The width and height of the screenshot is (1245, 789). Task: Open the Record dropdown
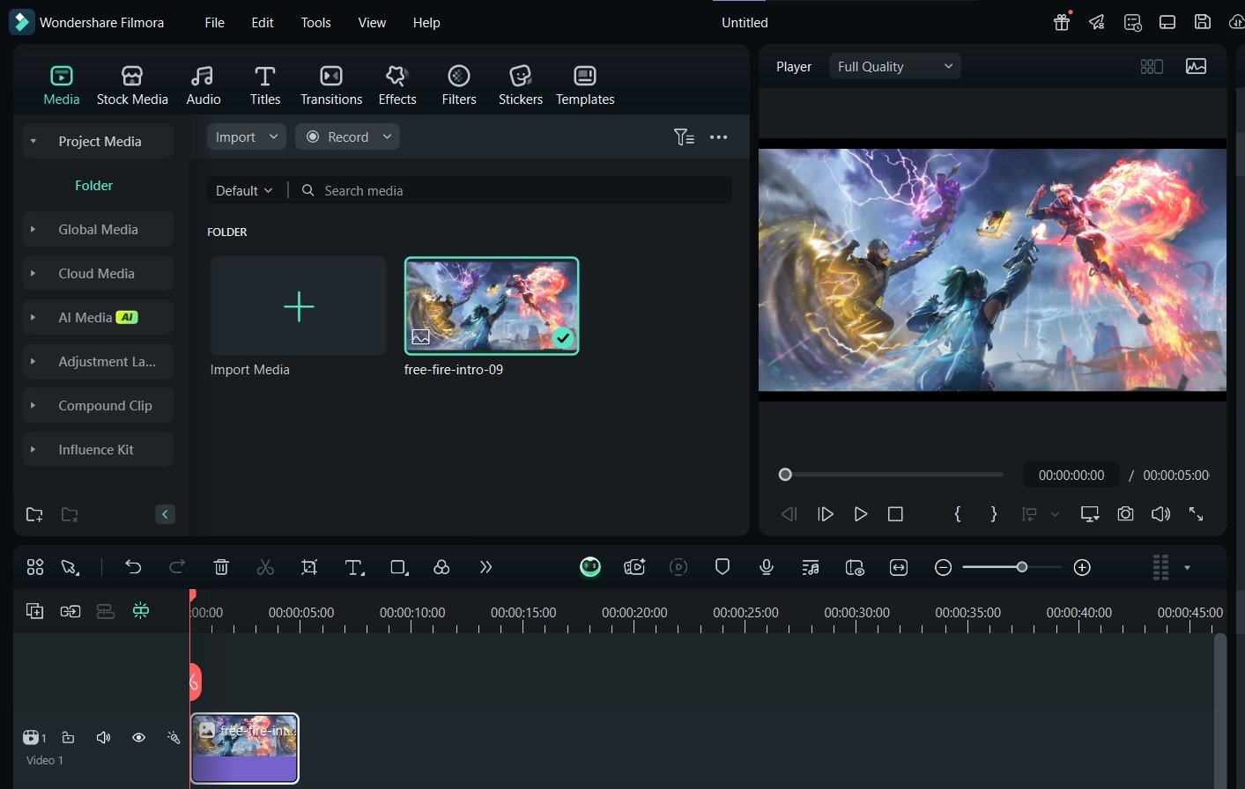[347, 136]
